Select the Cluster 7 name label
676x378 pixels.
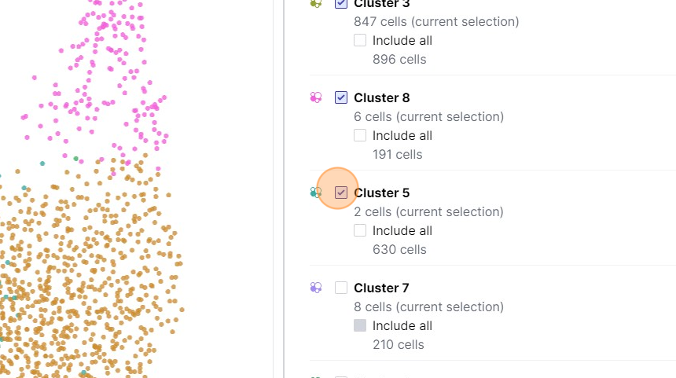tap(382, 288)
